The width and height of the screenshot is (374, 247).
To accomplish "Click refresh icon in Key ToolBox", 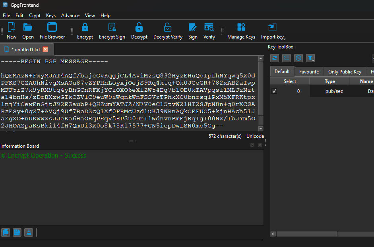I will 275,58.
